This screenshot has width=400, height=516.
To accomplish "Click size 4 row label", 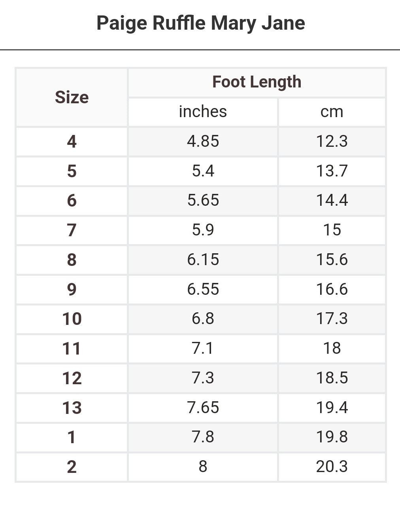I will [x=72, y=142].
